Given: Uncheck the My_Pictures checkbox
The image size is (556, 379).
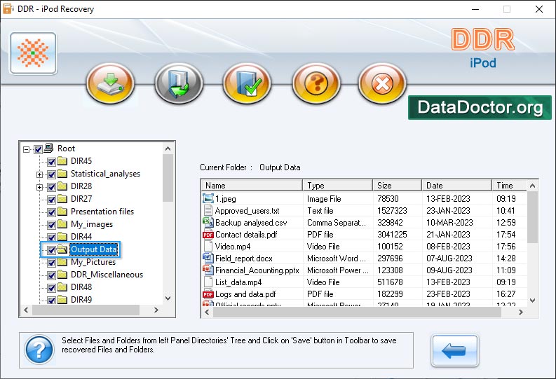Looking at the screenshot, I should point(51,263).
